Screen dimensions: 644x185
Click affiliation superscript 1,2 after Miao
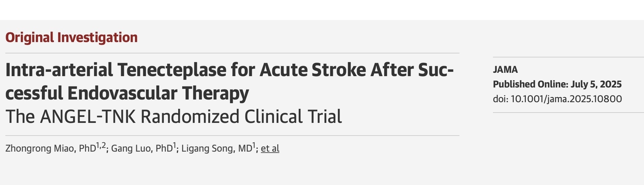101,146
